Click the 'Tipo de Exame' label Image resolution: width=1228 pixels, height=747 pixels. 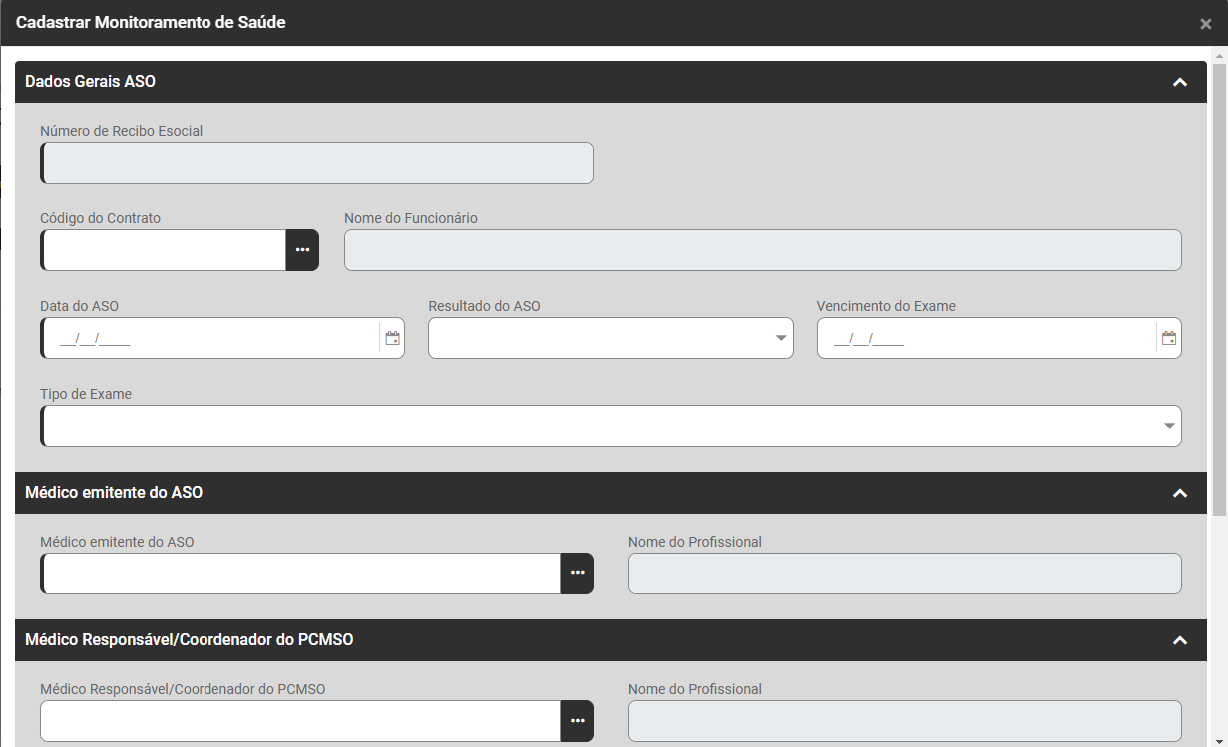tap(86, 394)
